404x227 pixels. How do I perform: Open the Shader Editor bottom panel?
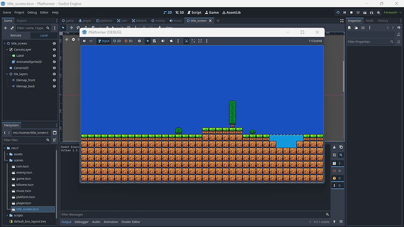pos(131,222)
